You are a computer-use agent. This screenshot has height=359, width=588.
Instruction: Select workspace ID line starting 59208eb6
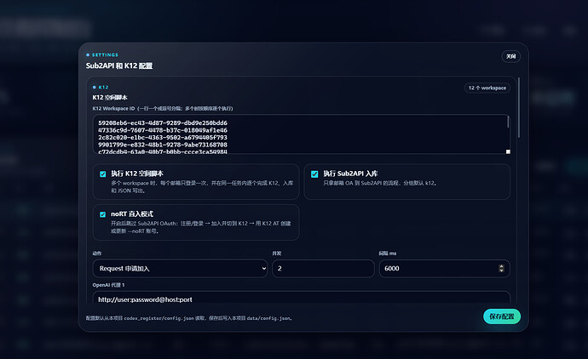[163, 123]
